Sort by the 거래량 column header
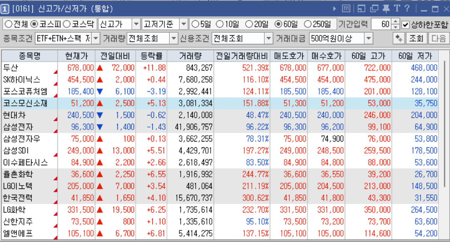 190,56
